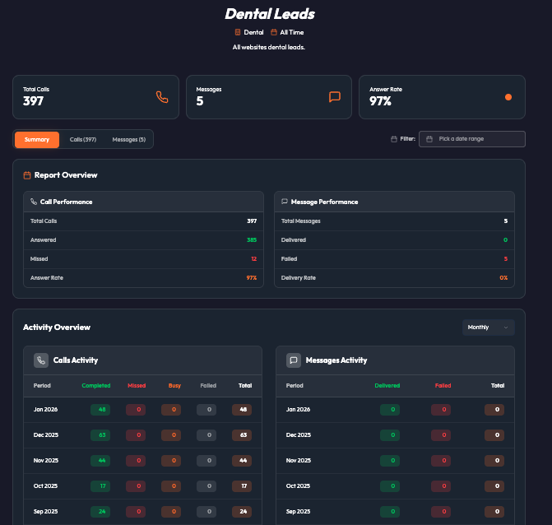Click the Dec 2025 total calls badge
This screenshot has height=525, width=552.
pos(242,434)
